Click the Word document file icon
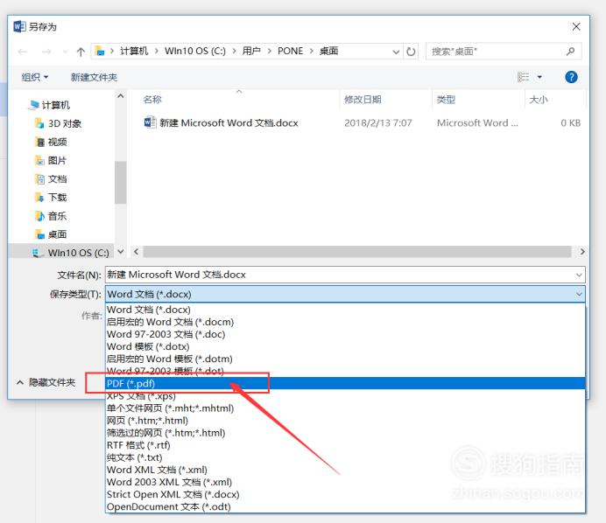 149,122
